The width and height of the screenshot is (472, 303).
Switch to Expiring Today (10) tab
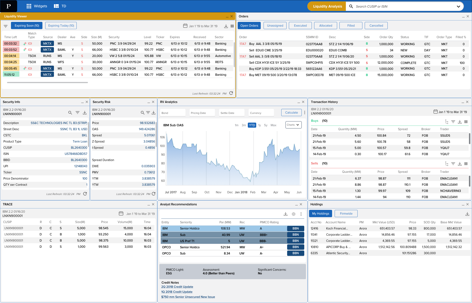tap(61, 26)
